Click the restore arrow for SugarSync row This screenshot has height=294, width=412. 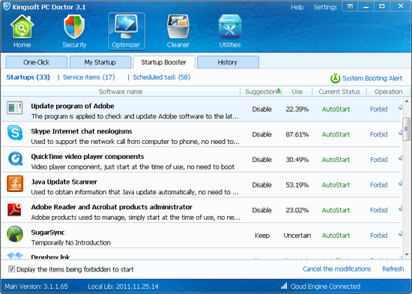[400, 234]
